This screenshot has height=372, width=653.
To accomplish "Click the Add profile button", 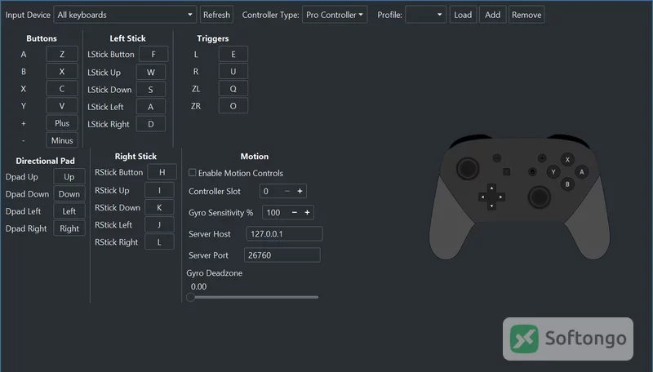I will click(493, 15).
